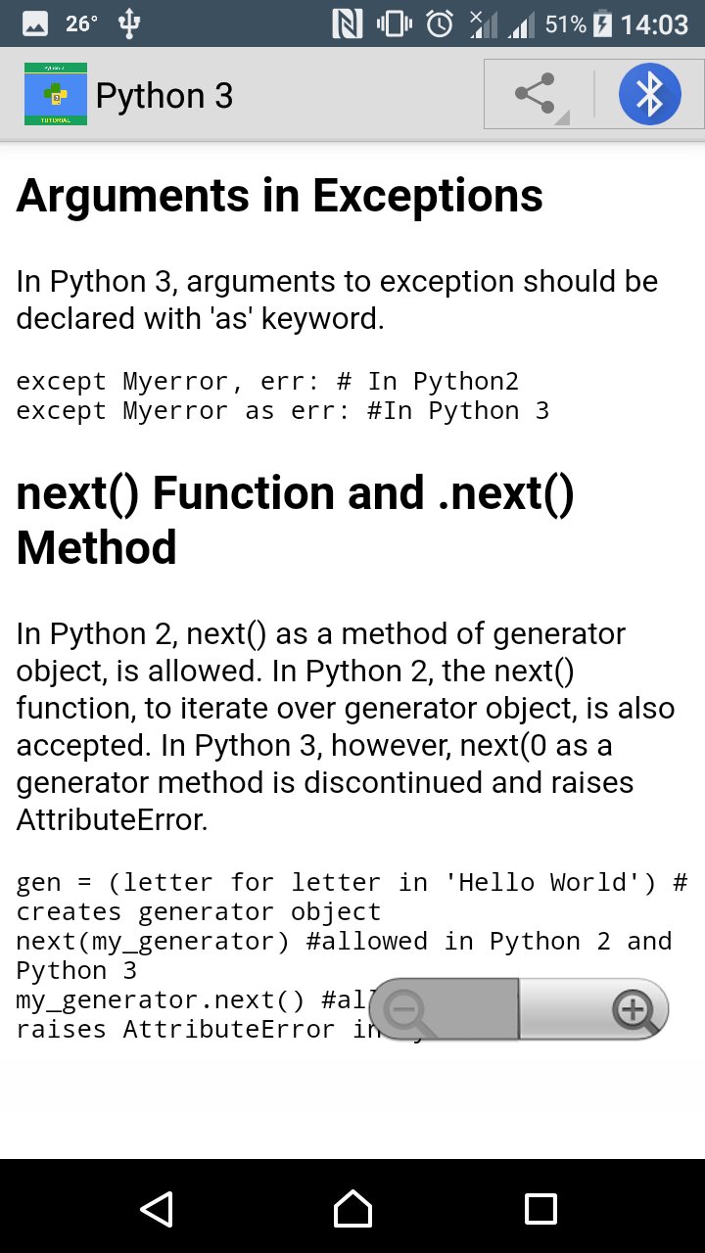Tap the except Myerror as err code line
Image resolution: width=705 pixels, height=1253 pixels.
click(x=283, y=411)
